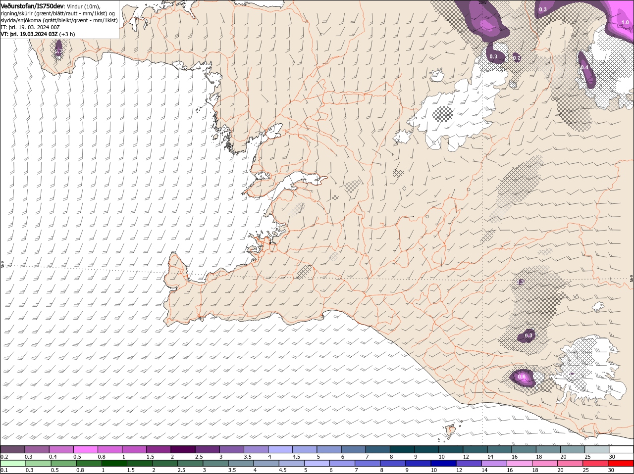634x474 pixels.
Task: Select upper legend swatch between 8 and 9
Action: coord(402,449)
